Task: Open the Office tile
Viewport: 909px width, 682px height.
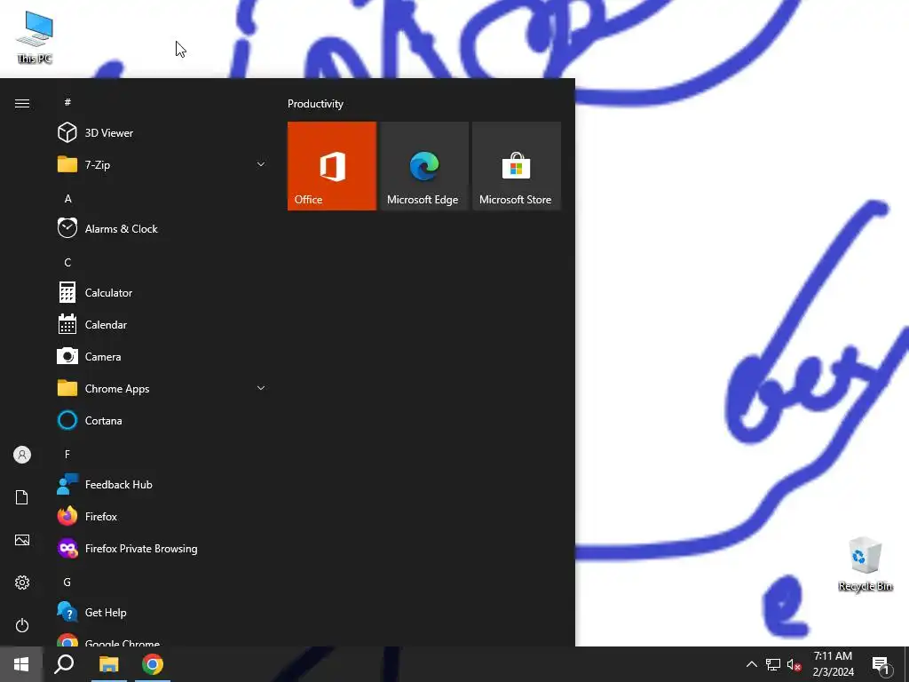Action: pos(332,166)
